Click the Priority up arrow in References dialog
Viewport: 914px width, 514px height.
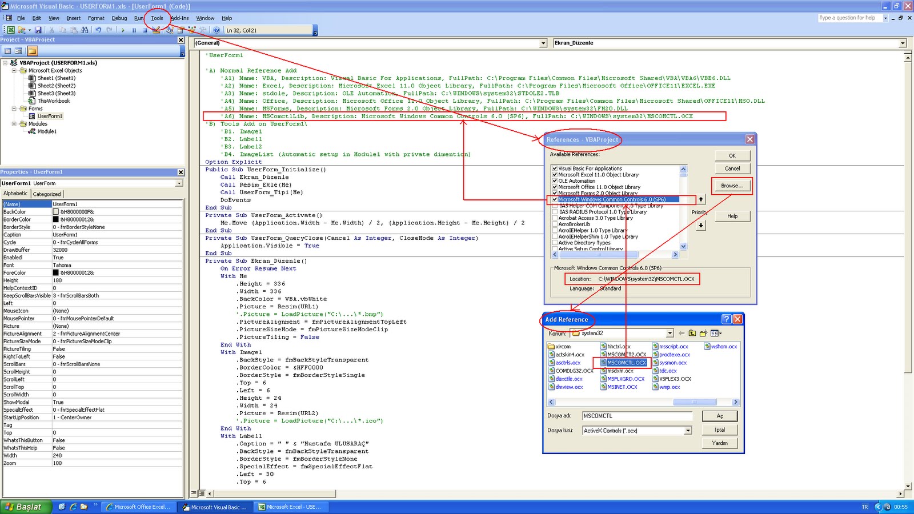tap(701, 199)
